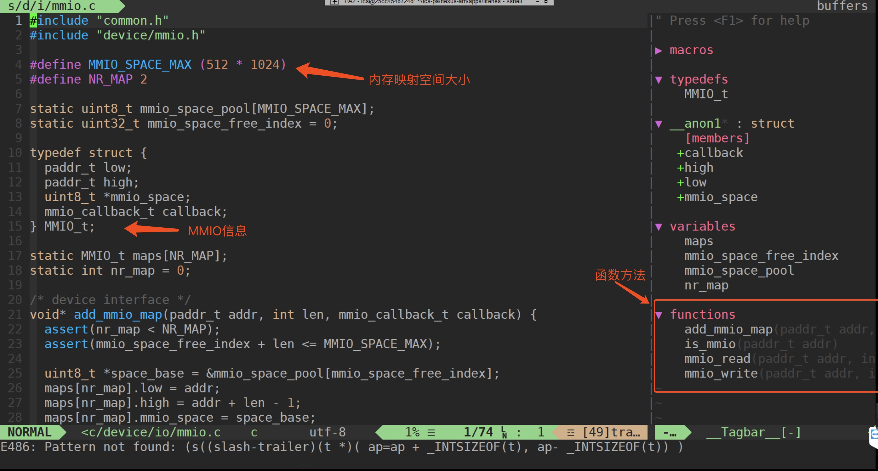Viewport: 878px width, 471px height.
Task: Select mmio_space_pool under variables
Action: [x=738, y=270]
